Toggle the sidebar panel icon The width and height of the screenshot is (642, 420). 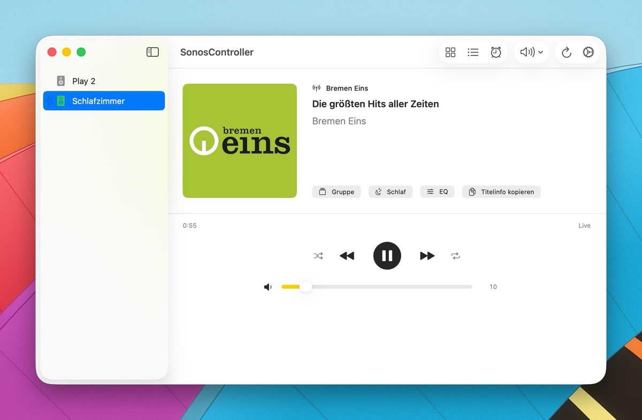click(x=152, y=52)
